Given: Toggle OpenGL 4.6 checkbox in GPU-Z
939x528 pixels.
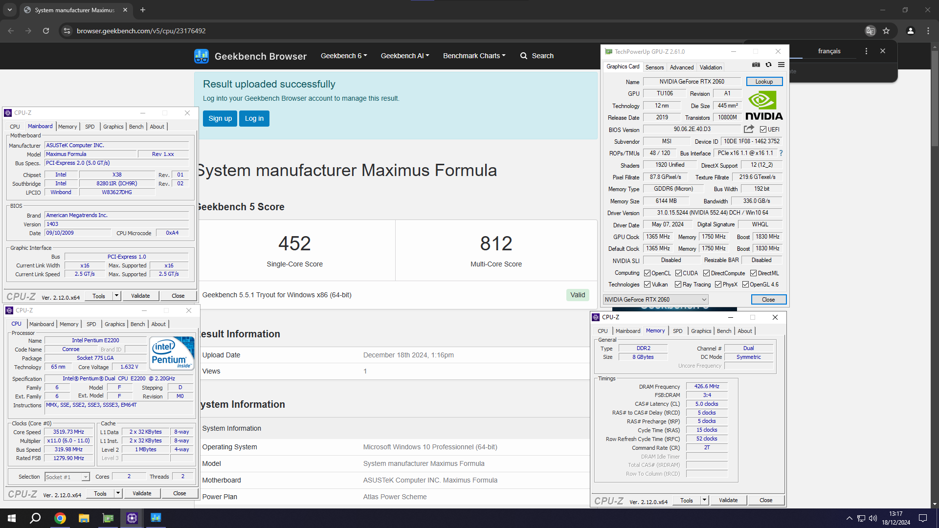Looking at the screenshot, I should pyautogui.click(x=745, y=285).
